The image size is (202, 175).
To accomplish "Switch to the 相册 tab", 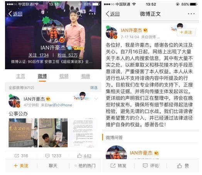I will click(x=86, y=76).
